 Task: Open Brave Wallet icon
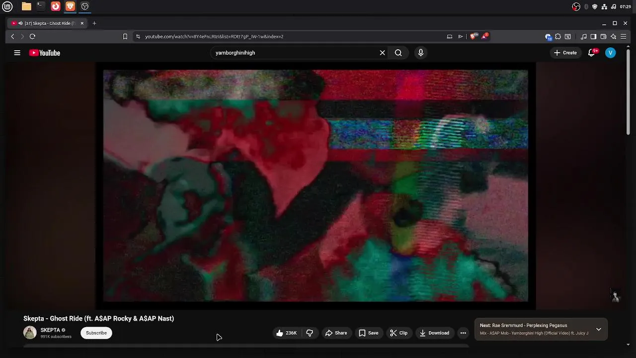point(603,36)
